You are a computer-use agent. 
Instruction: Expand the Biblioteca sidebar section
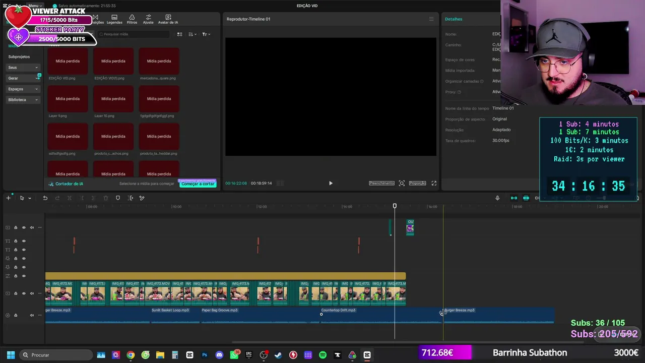tap(23, 100)
